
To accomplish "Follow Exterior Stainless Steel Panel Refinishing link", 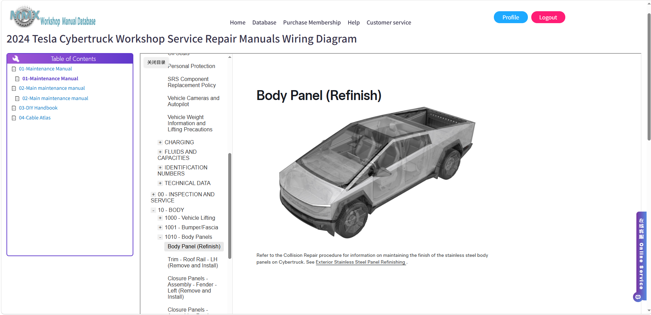I will coord(361,262).
